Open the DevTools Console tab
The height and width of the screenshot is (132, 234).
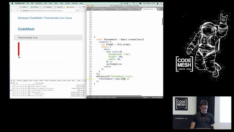pyautogui.click(x=25, y=81)
